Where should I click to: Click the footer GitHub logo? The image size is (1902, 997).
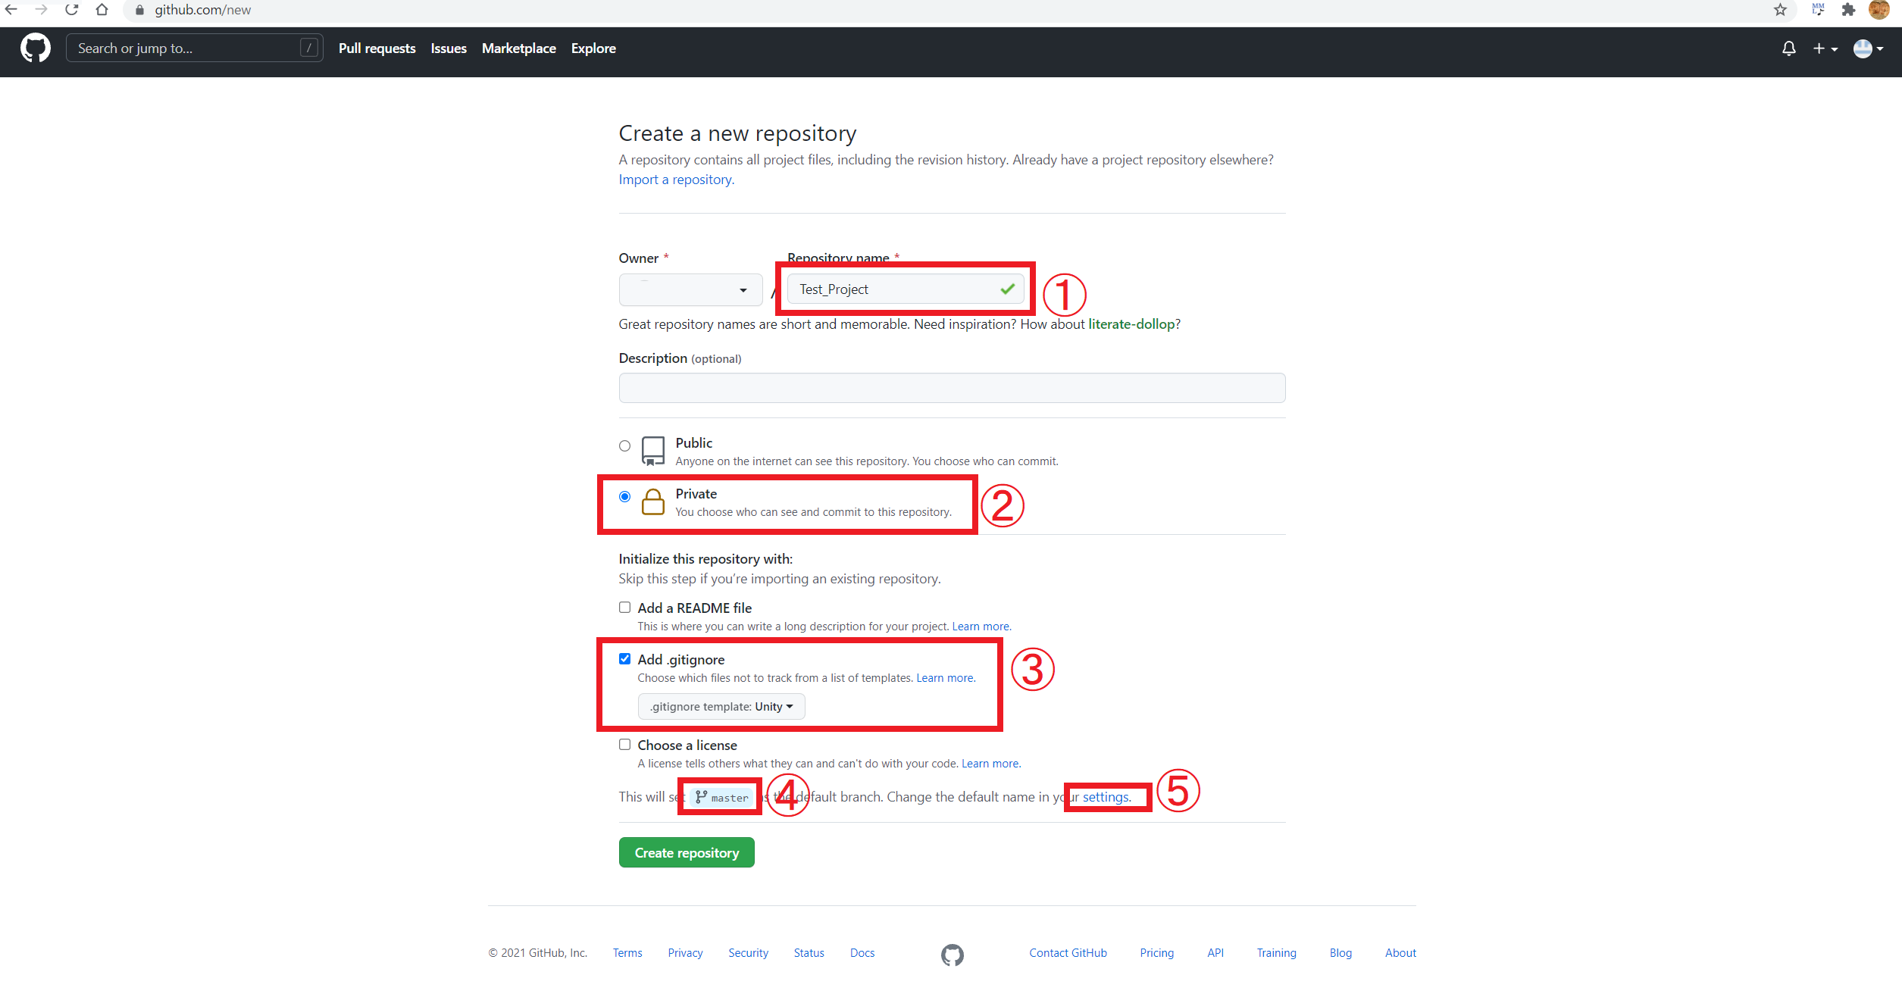952,955
